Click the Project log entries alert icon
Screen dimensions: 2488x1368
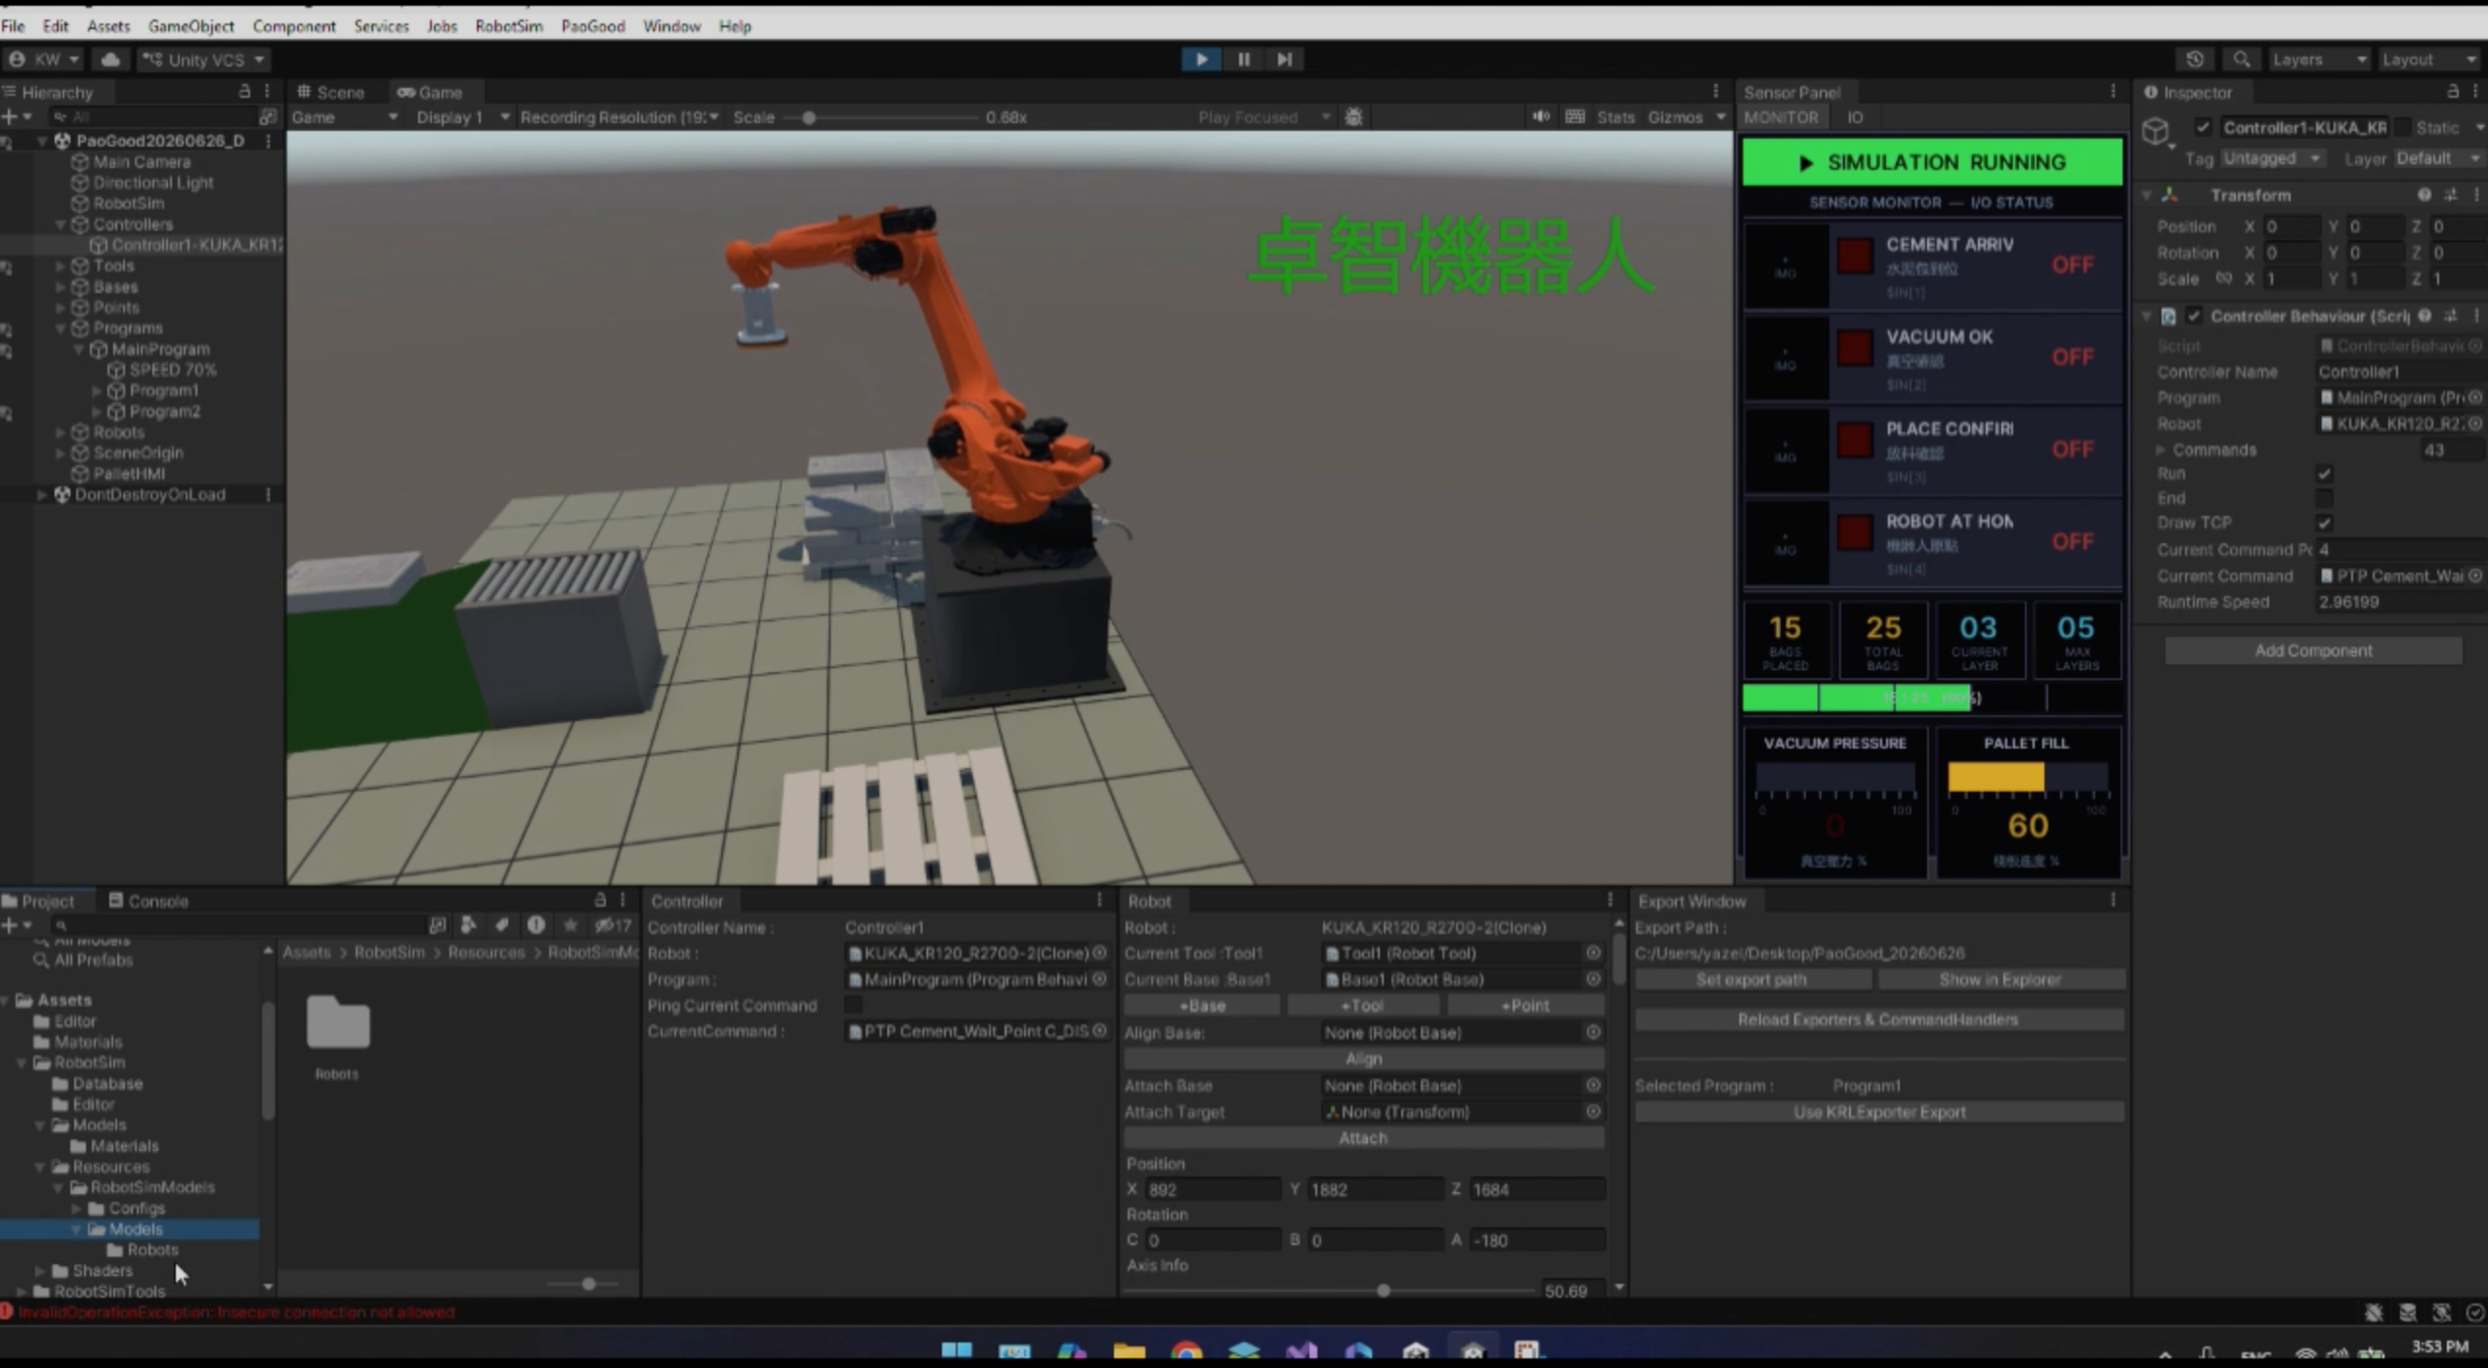[x=536, y=924]
